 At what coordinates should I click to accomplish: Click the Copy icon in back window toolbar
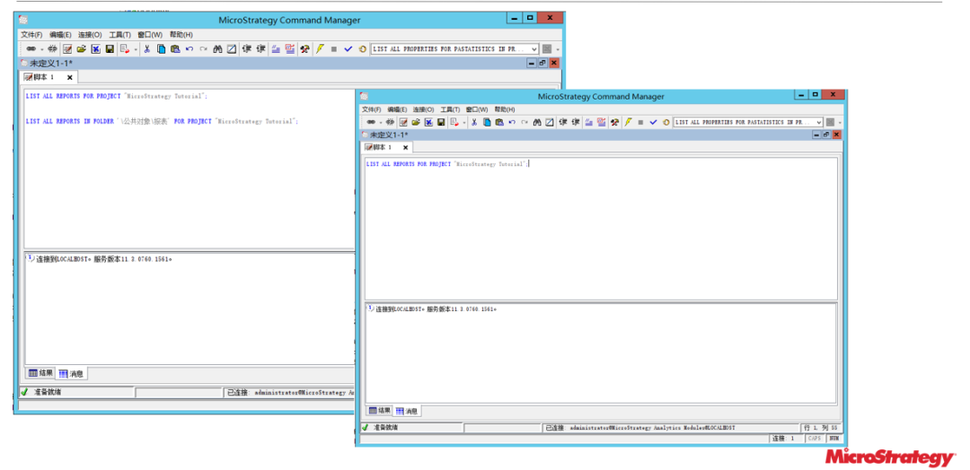click(161, 48)
